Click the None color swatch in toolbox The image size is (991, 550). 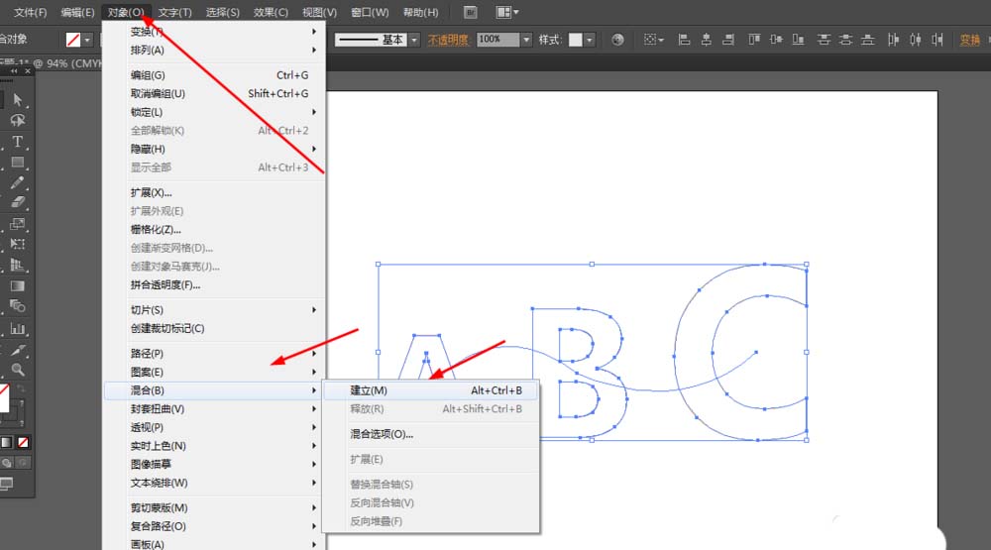[23, 442]
